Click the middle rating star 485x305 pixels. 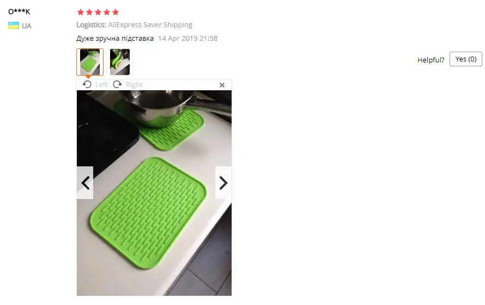[x=98, y=12]
